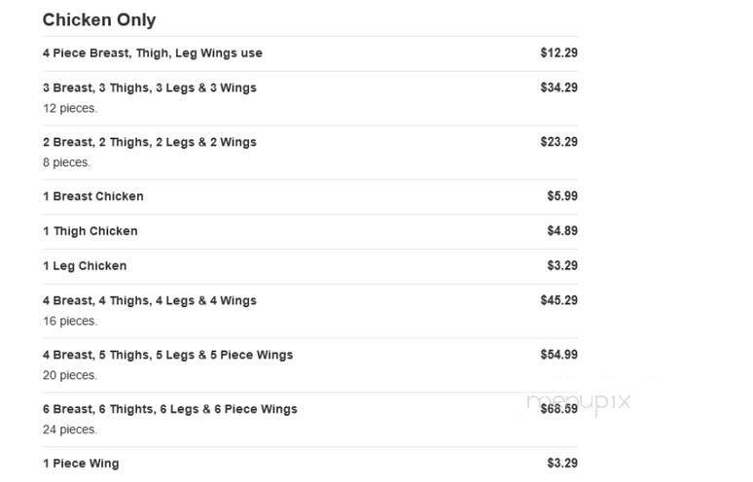Select 4 Piece Breast, Thigh, Leg Wings item
This screenshot has height=482, width=753.
click(153, 53)
